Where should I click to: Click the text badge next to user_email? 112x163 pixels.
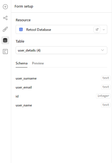106,87
